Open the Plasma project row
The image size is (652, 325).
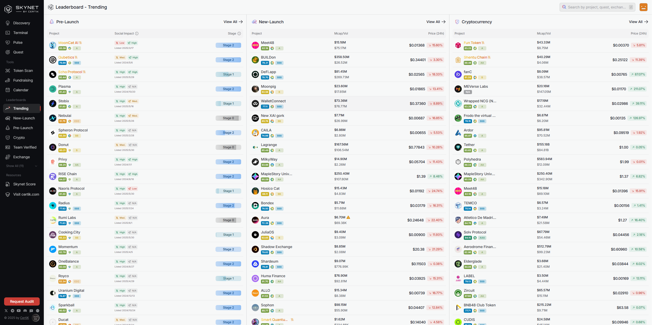[x=145, y=89]
